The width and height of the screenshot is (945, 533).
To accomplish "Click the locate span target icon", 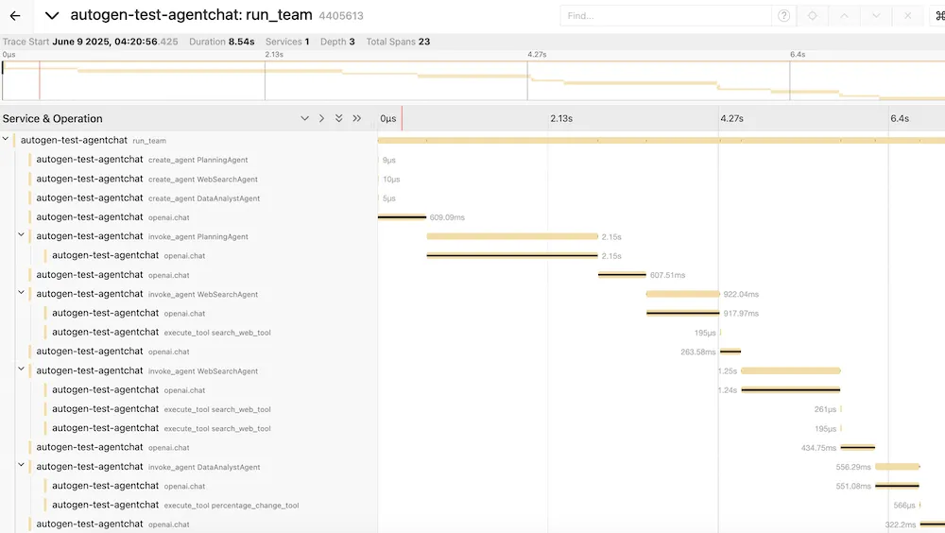I will pyautogui.click(x=813, y=16).
